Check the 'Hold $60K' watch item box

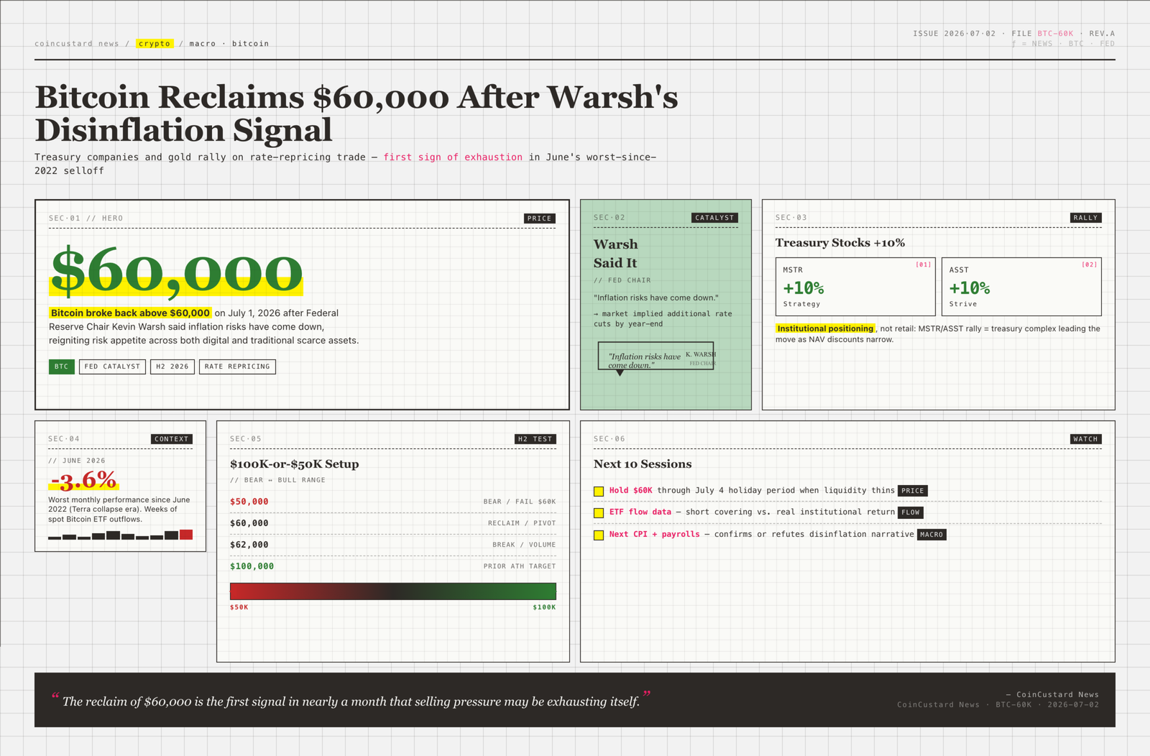(599, 492)
